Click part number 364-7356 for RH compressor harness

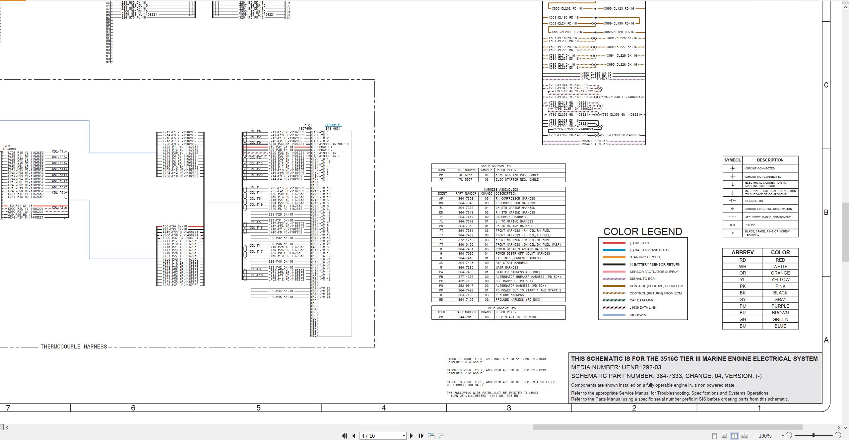click(x=466, y=199)
